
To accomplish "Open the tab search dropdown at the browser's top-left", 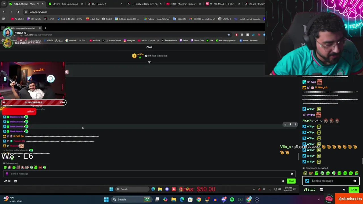I will 3,4.
